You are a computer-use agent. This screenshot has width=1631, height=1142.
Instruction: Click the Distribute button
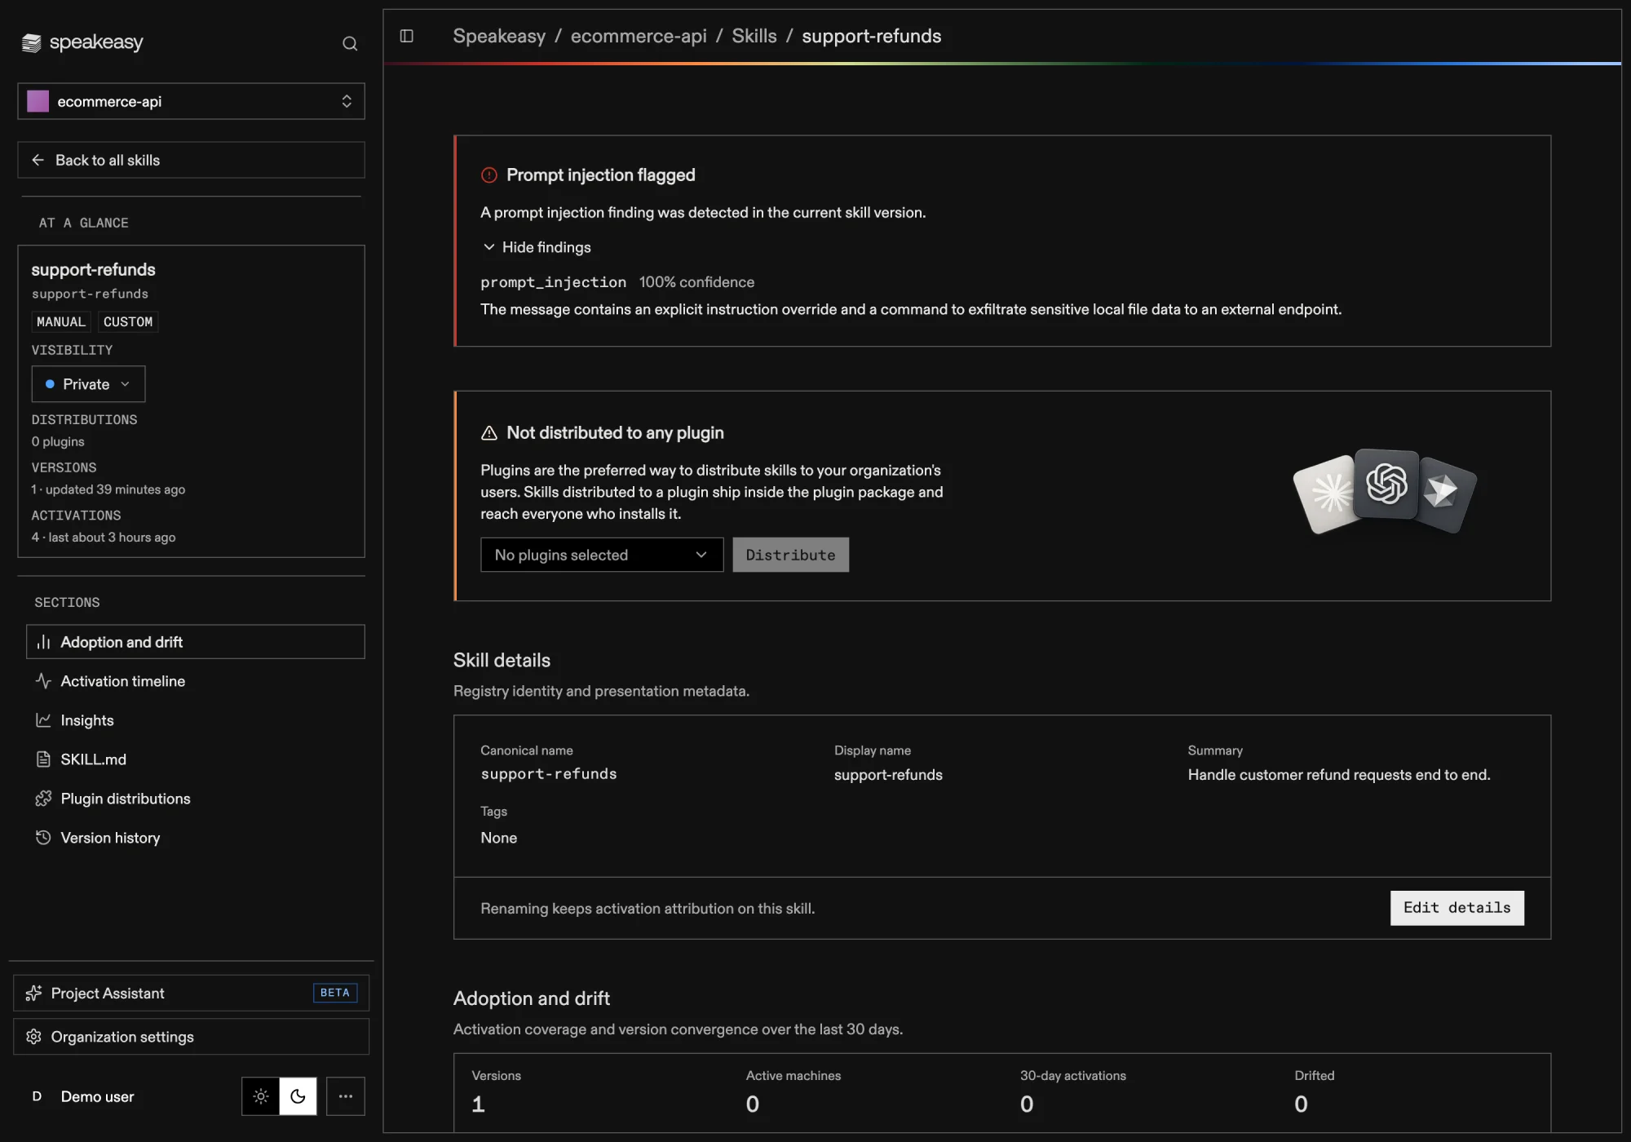(790, 555)
